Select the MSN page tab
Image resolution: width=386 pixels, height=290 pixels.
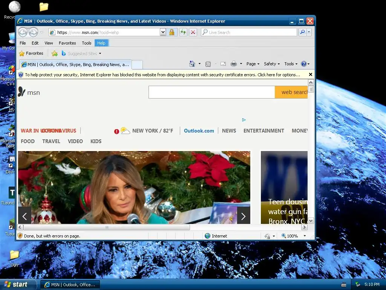75,65
